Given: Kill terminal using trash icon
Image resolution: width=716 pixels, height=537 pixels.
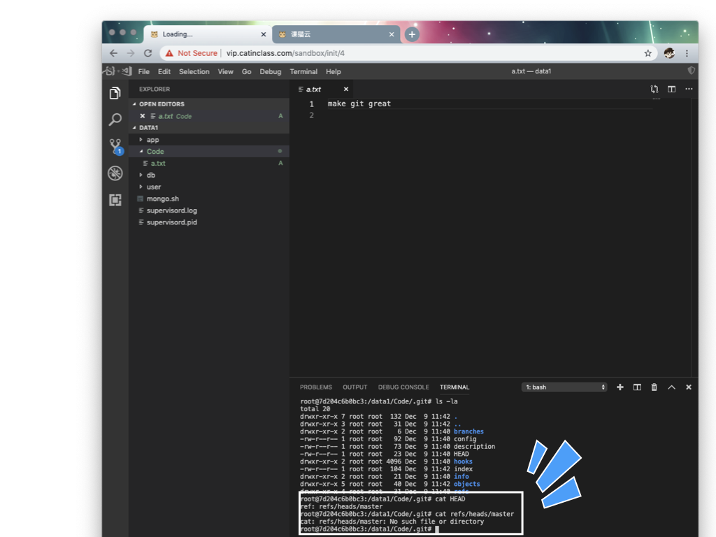Looking at the screenshot, I should (654, 387).
